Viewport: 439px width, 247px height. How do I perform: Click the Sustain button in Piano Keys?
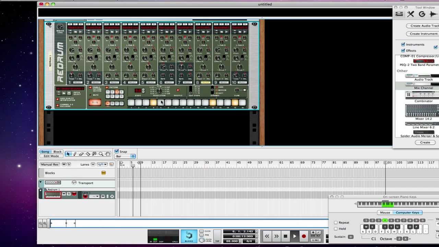click(351, 237)
